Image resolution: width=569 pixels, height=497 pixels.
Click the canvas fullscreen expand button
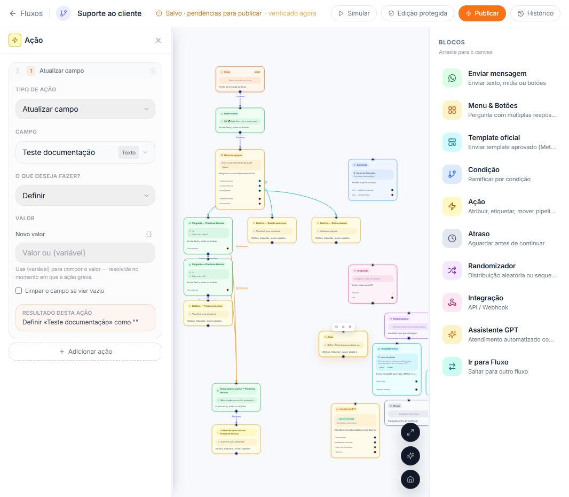point(410,433)
